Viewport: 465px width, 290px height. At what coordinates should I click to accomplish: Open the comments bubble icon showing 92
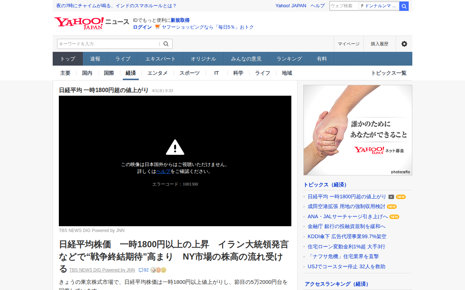(144, 270)
